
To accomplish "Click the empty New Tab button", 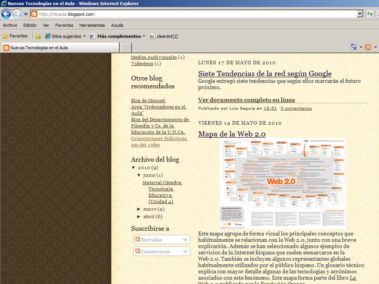I will click(x=126, y=48).
